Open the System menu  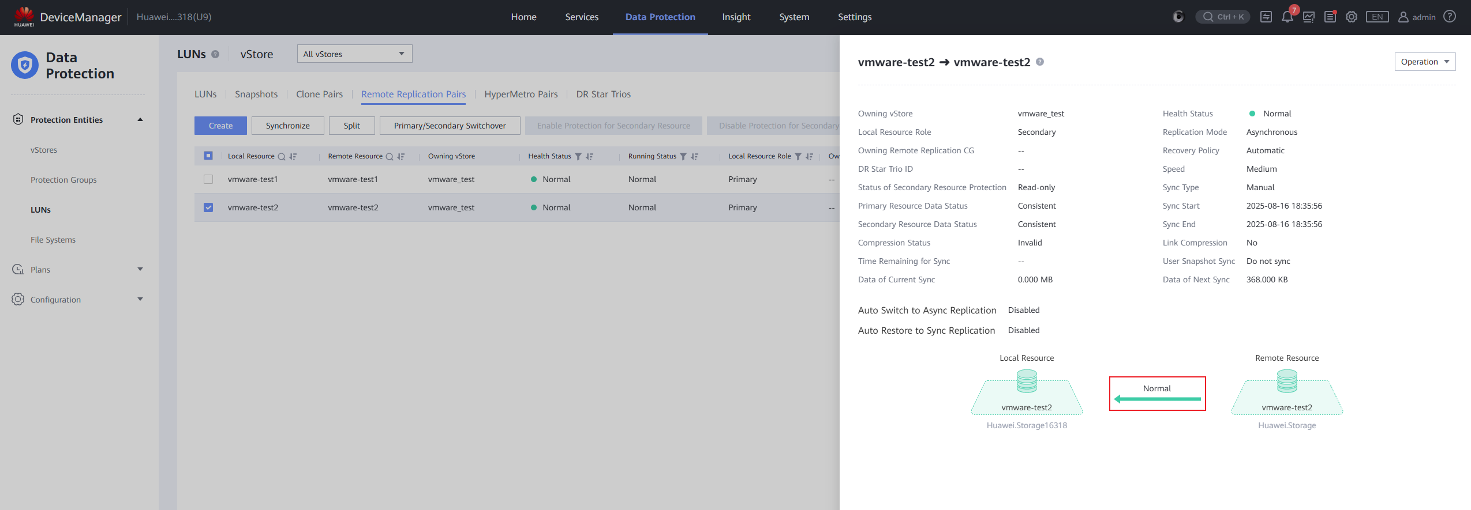pyautogui.click(x=794, y=17)
